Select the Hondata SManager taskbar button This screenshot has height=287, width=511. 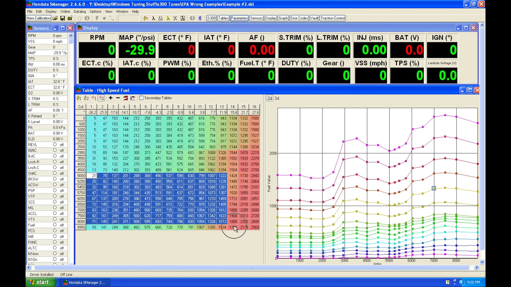[85, 282]
